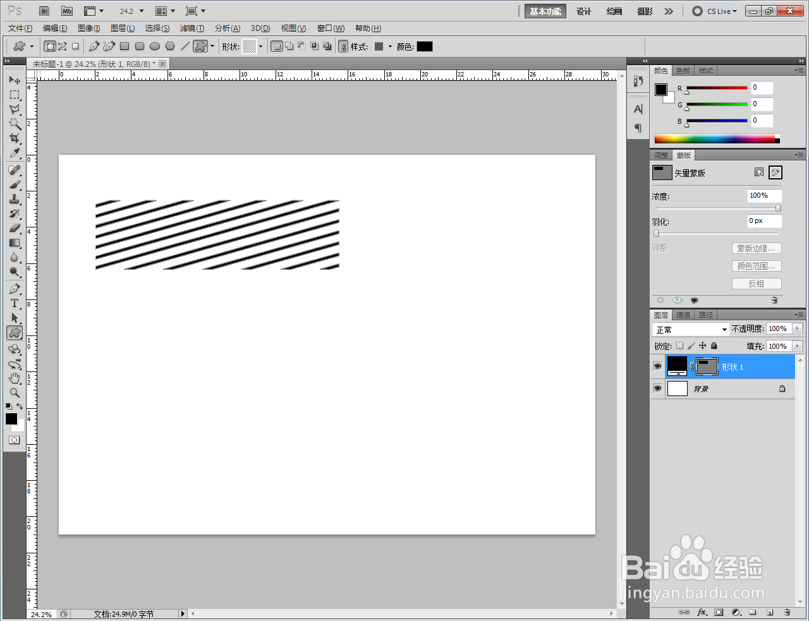Switch to 设计 workspace
809x621 pixels.
(x=584, y=11)
